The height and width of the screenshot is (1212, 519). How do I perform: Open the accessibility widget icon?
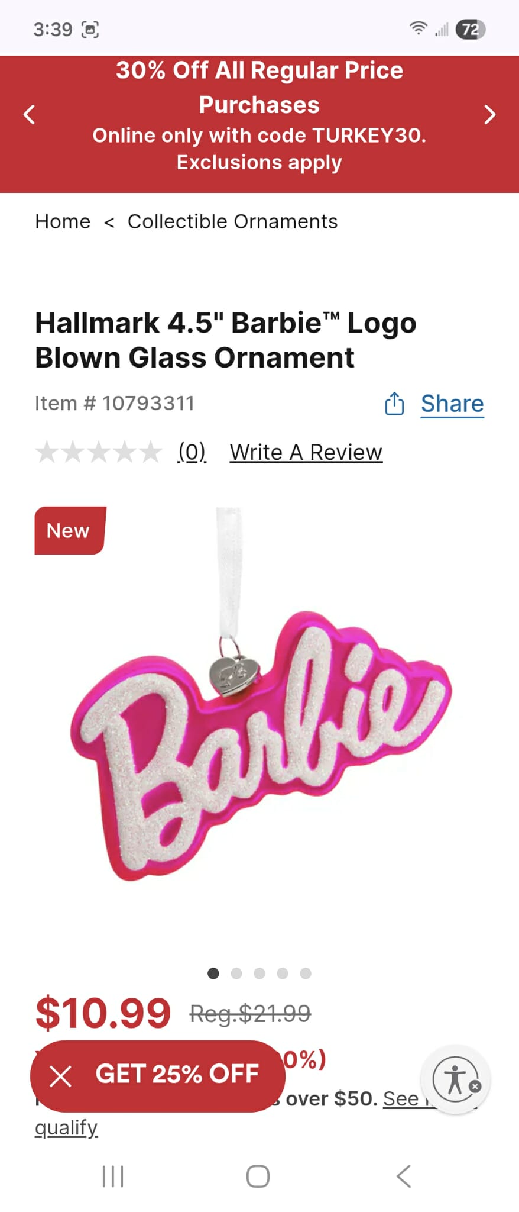pos(455,1079)
